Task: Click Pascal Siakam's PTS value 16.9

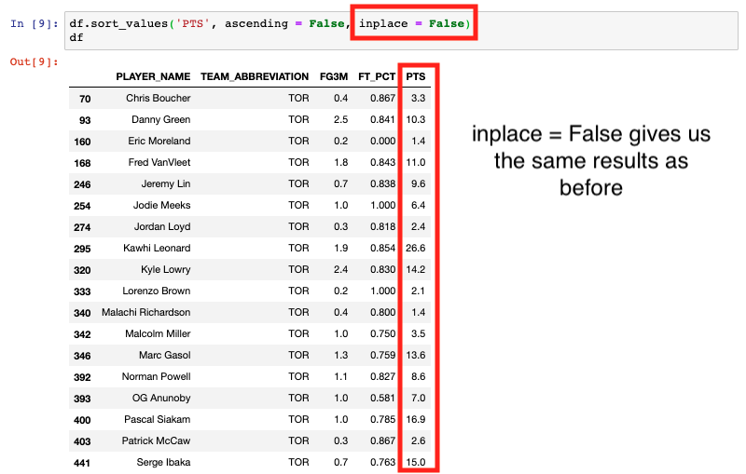Action: [x=415, y=419]
